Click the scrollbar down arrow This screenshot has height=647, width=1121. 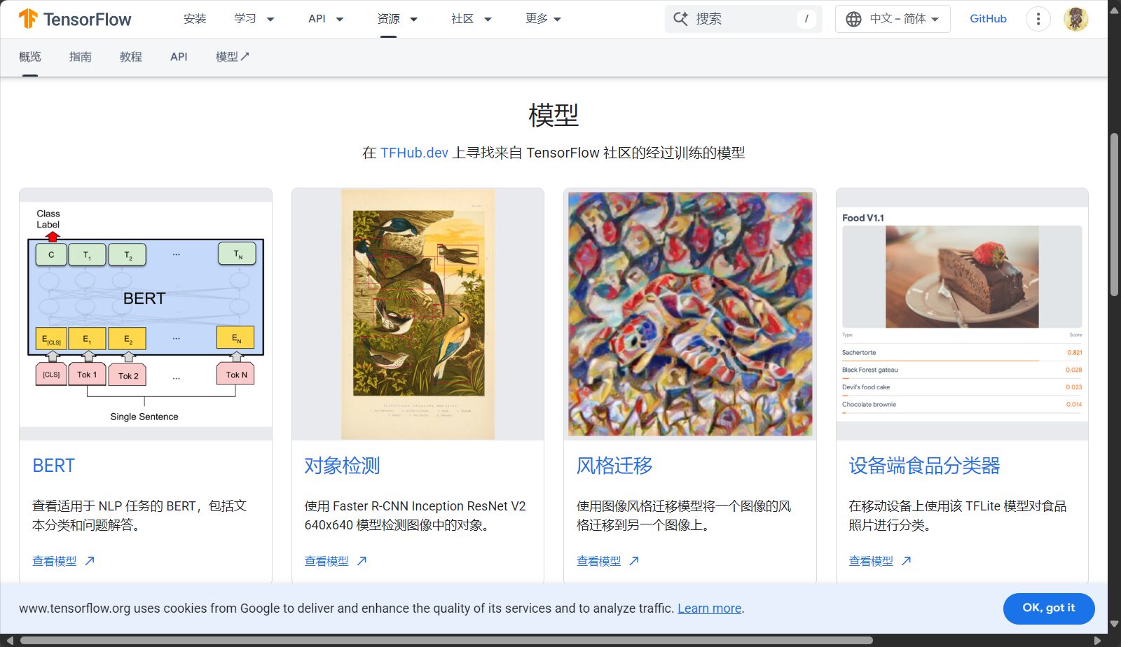click(1114, 624)
